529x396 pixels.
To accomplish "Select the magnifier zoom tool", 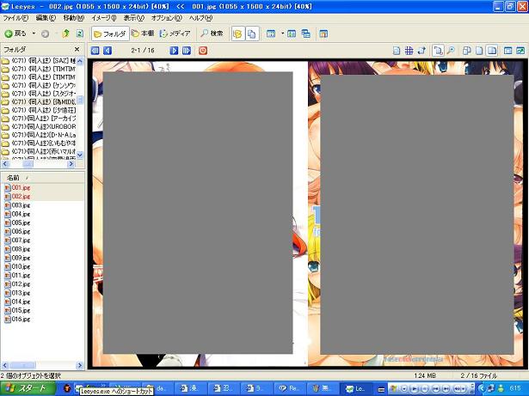I will pos(451,51).
